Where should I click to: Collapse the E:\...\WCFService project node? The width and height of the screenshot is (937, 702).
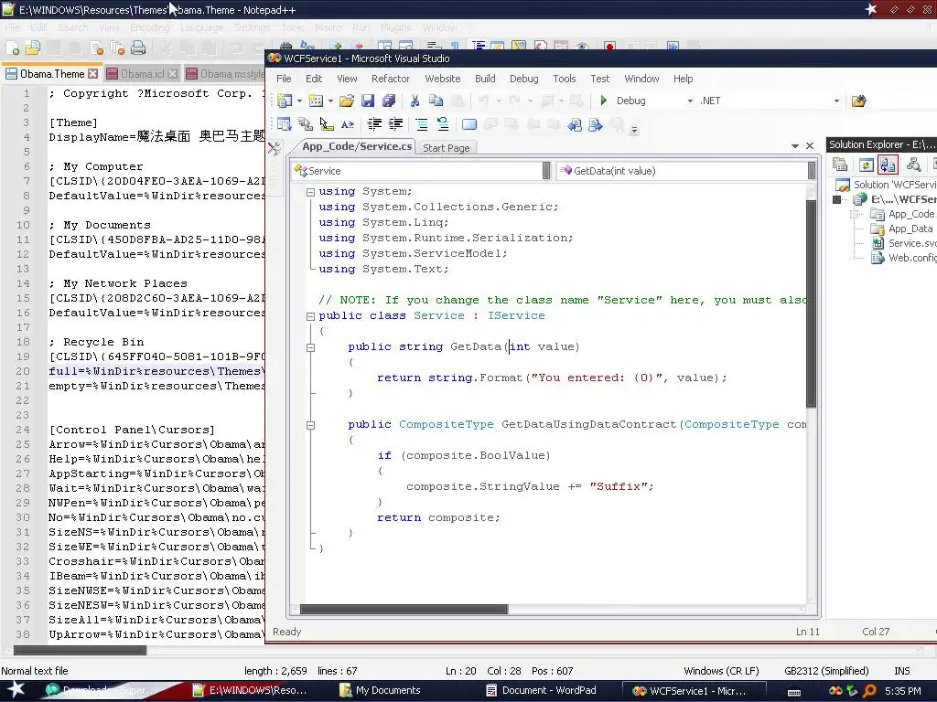click(x=836, y=199)
